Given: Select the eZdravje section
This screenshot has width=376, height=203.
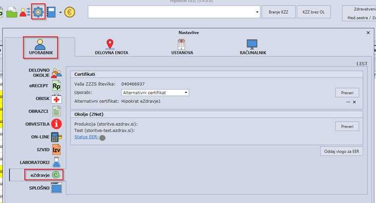Looking at the screenshot, I should point(44,175).
